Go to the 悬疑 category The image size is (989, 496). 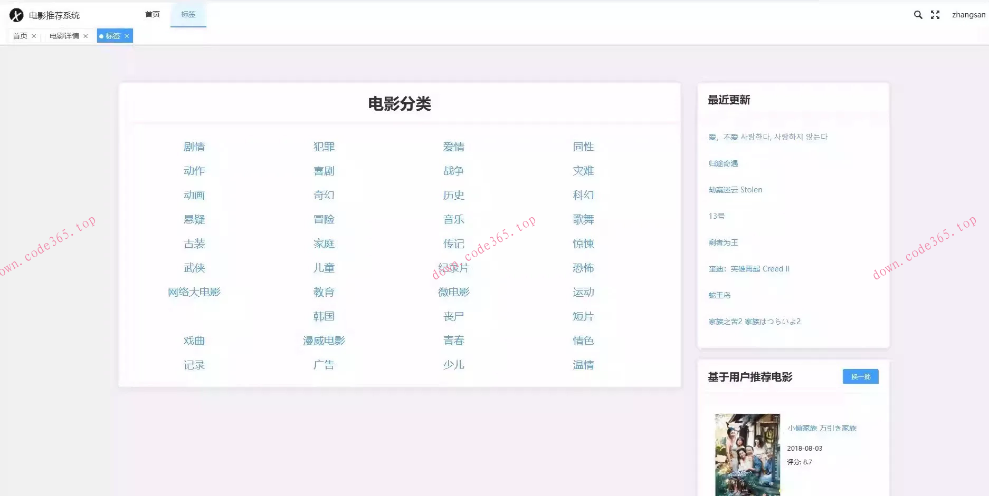(x=194, y=219)
